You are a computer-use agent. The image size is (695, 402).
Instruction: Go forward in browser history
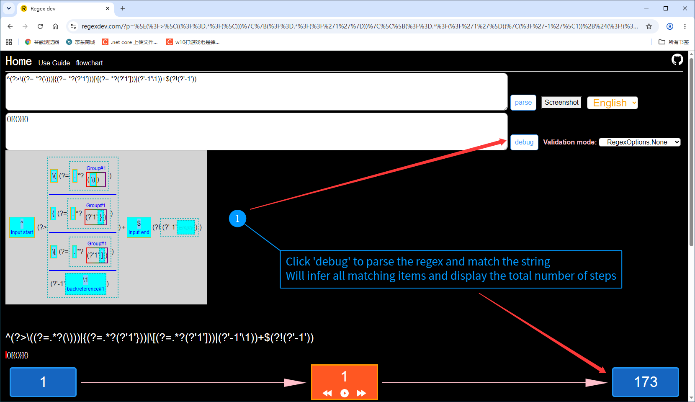click(25, 26)
